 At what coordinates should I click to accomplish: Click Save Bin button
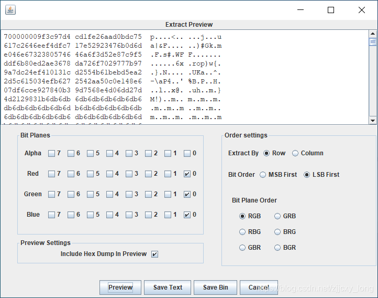click(x=215, y=288)
